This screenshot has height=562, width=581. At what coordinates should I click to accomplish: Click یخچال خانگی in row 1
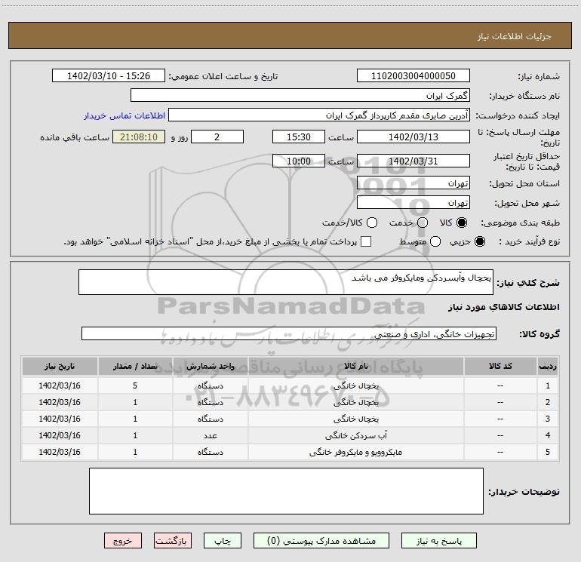[x=355, y=386]
